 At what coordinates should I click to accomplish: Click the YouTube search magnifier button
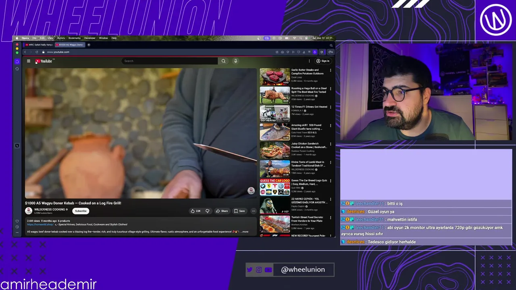coord(223,61)
